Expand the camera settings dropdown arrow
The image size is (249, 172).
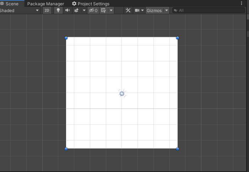pyautogui.click(x=142, y=11)
